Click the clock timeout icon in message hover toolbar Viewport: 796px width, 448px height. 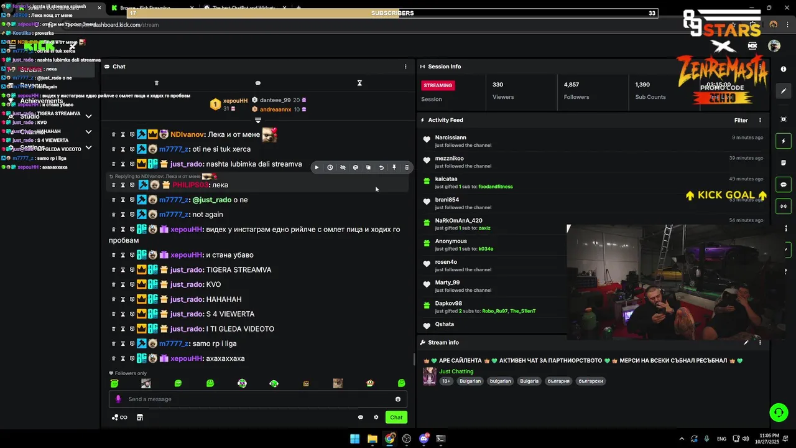(x=330, y=167)
